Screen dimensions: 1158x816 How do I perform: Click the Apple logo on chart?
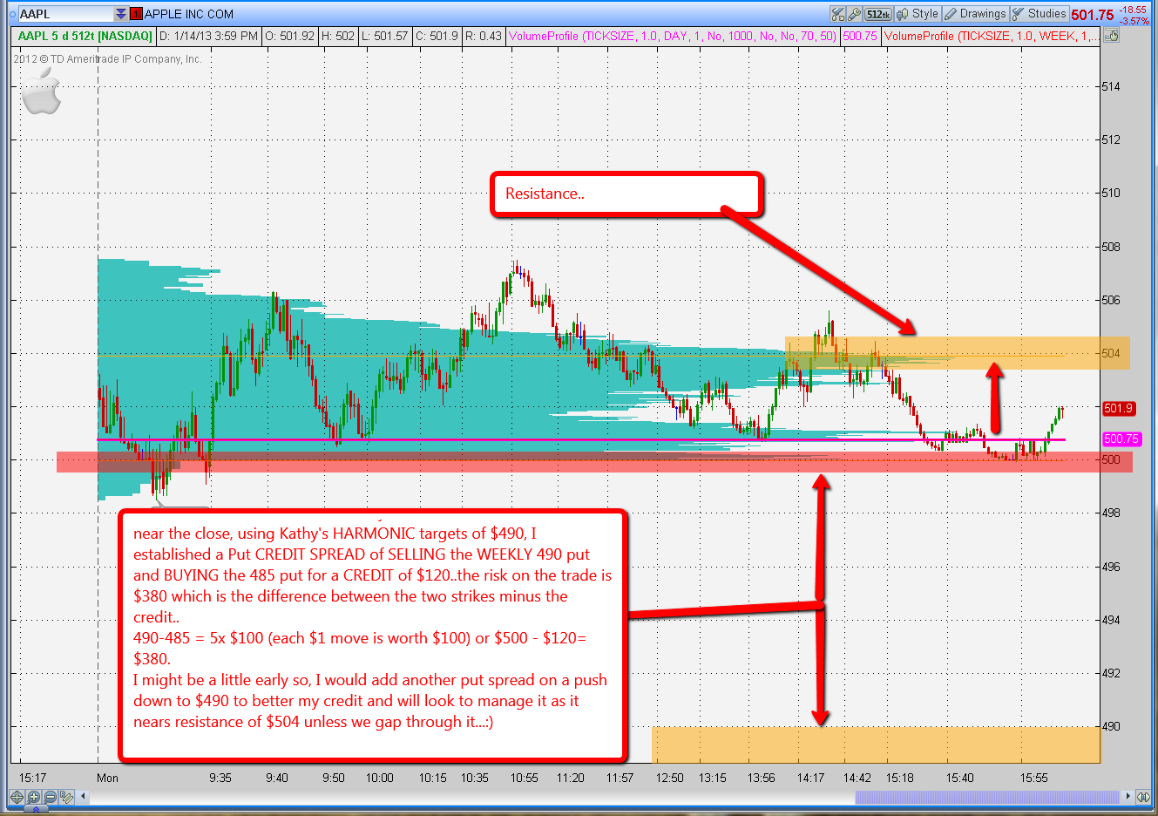pos(41,92)
